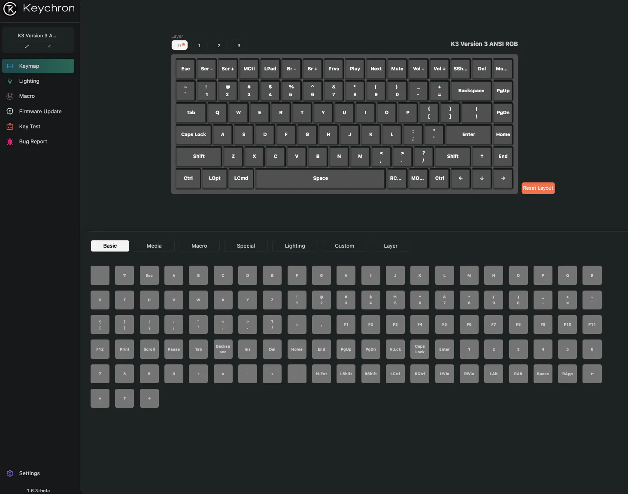Select Layer 2 in the layer switcher

pos(219,45)
